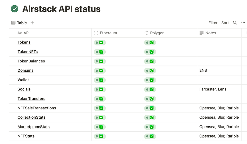The height and width of the screenshot is (144, 247).
Task: Click Wallet Polygon status checkmark
Action: click(x=152, y=80)
